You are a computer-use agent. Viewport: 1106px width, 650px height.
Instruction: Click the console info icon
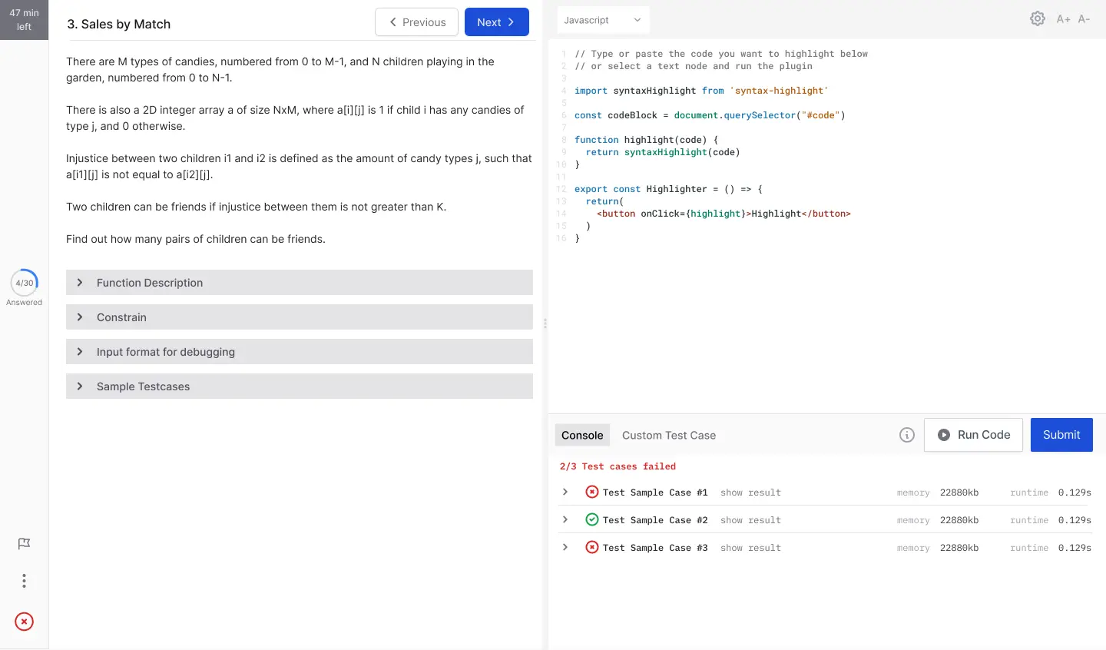pos(907,435)
